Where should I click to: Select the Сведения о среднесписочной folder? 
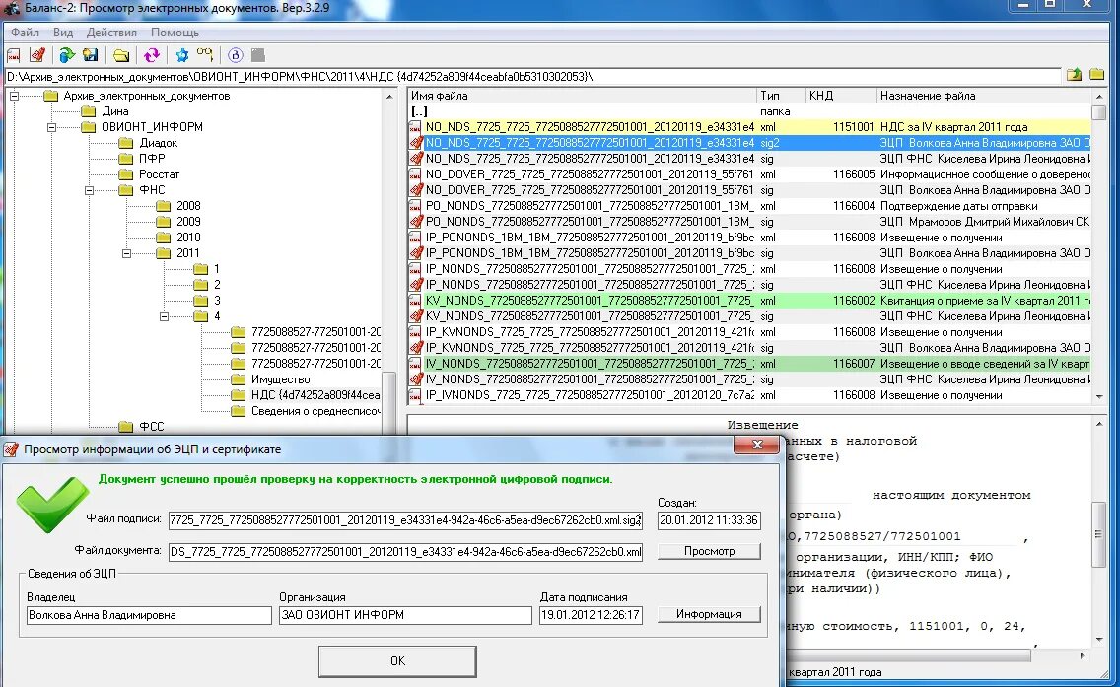[315, 411]
